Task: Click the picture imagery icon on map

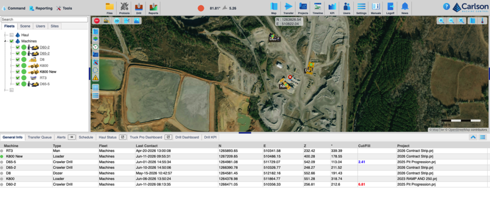Action: coord(136,21)
